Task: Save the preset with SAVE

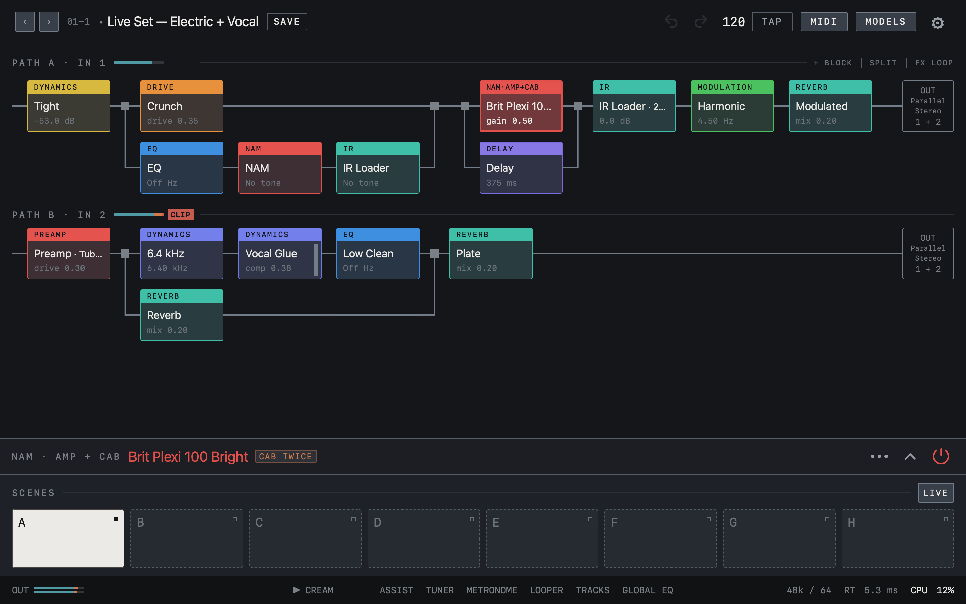Action: click(286, 21)
